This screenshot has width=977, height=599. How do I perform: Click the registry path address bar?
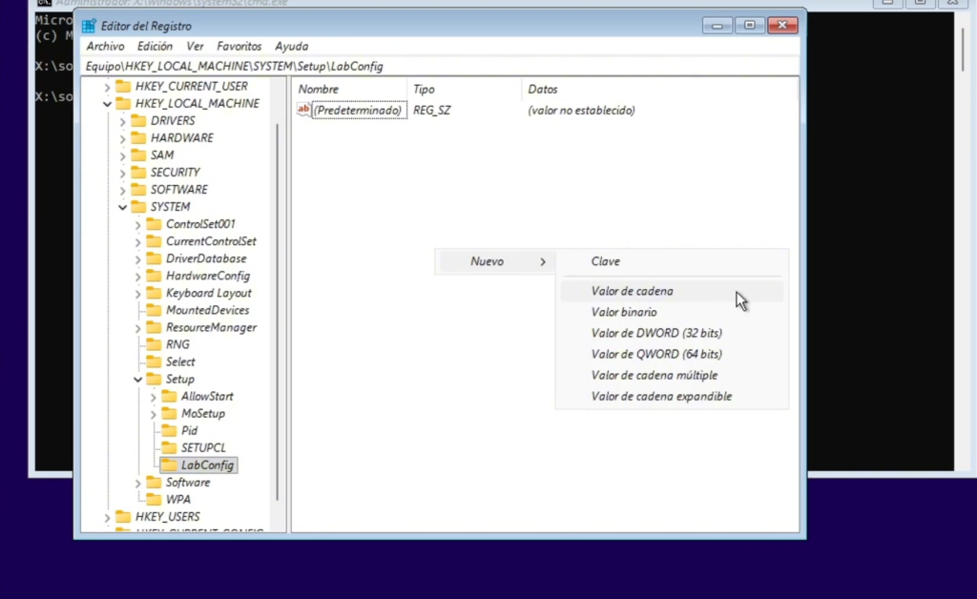(439, 67)
